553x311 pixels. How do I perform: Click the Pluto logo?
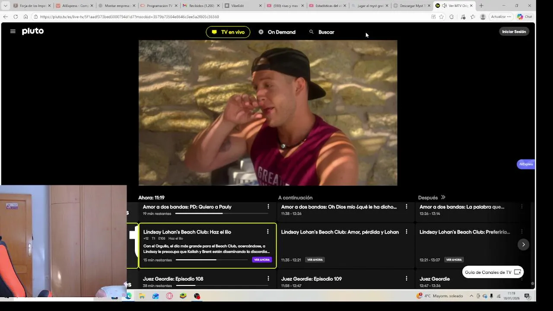tap(33, 32)
